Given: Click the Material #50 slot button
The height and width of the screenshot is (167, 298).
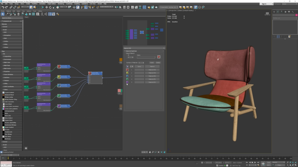Looking at the screenshot, I should tap(152, 76).
